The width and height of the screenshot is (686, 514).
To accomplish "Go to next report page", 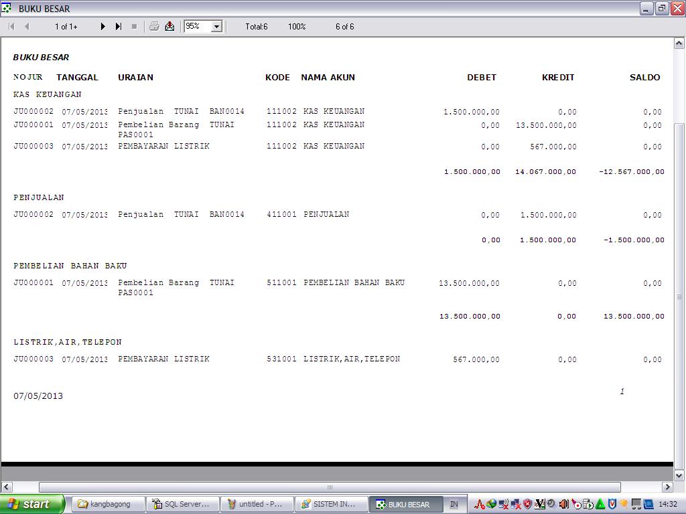I will 103,27.
